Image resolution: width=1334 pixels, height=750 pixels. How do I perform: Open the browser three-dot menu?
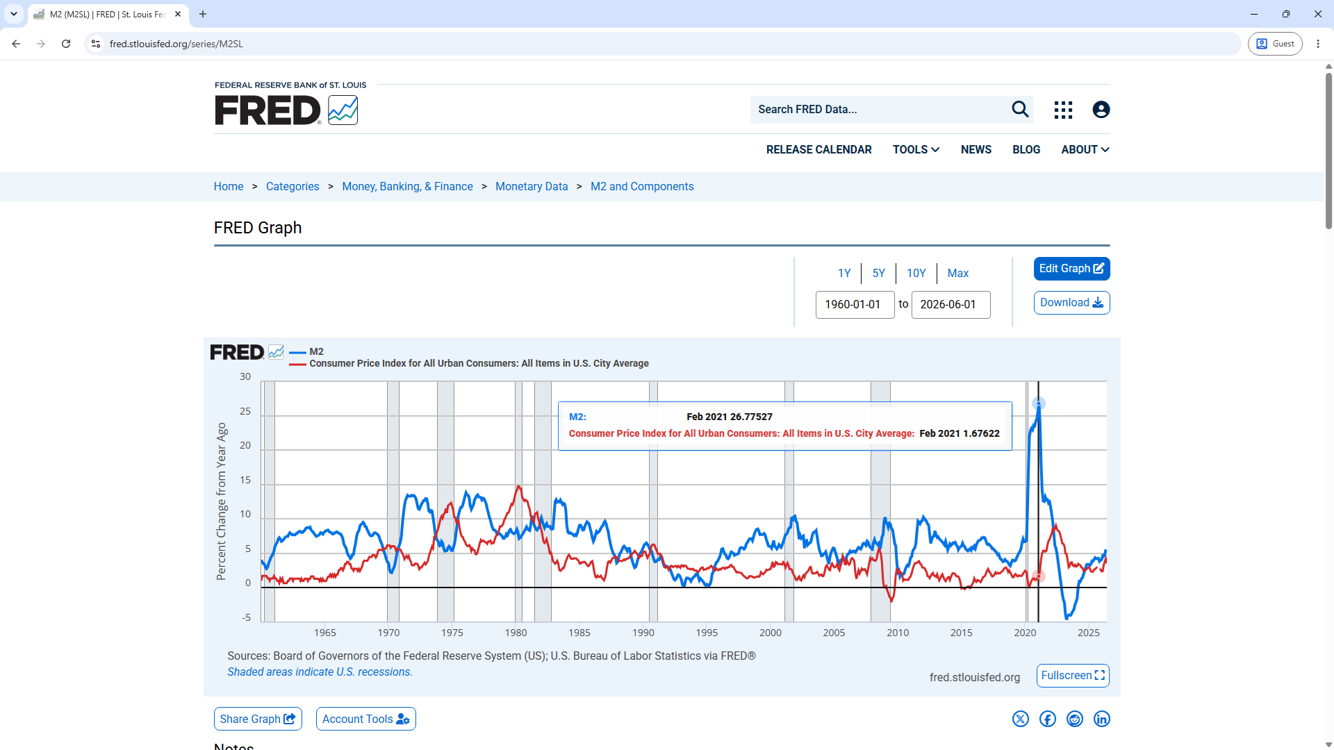pyautogui.click(x=1318, y=44)
